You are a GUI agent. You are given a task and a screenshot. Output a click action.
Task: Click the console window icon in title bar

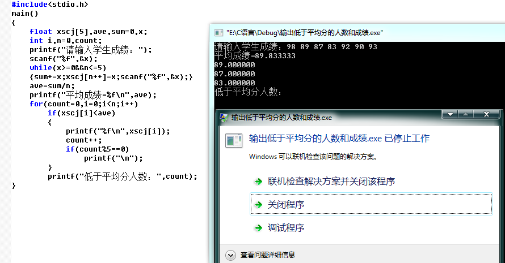[218, 33]
